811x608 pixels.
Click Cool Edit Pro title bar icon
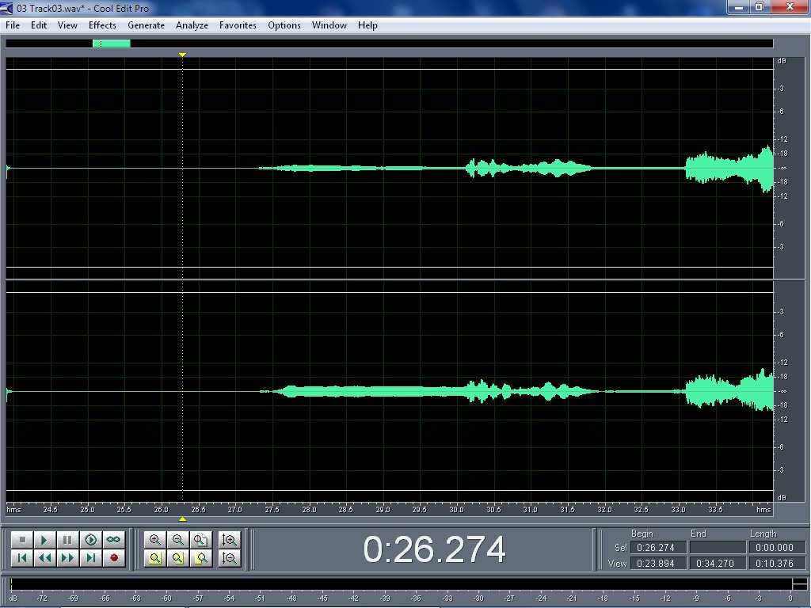(6, 8)
